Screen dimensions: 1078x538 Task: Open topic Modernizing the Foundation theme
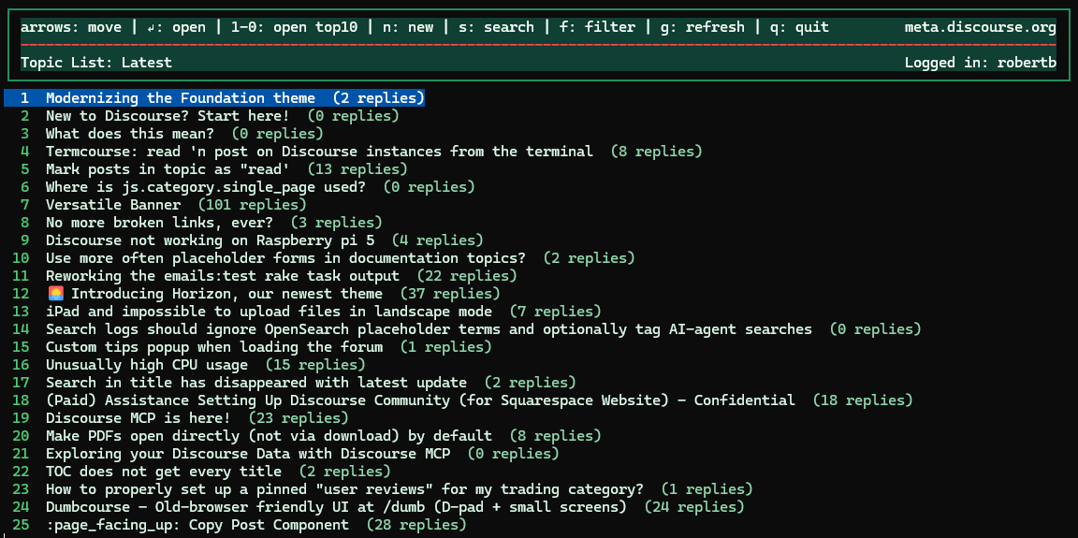[213, 98]
